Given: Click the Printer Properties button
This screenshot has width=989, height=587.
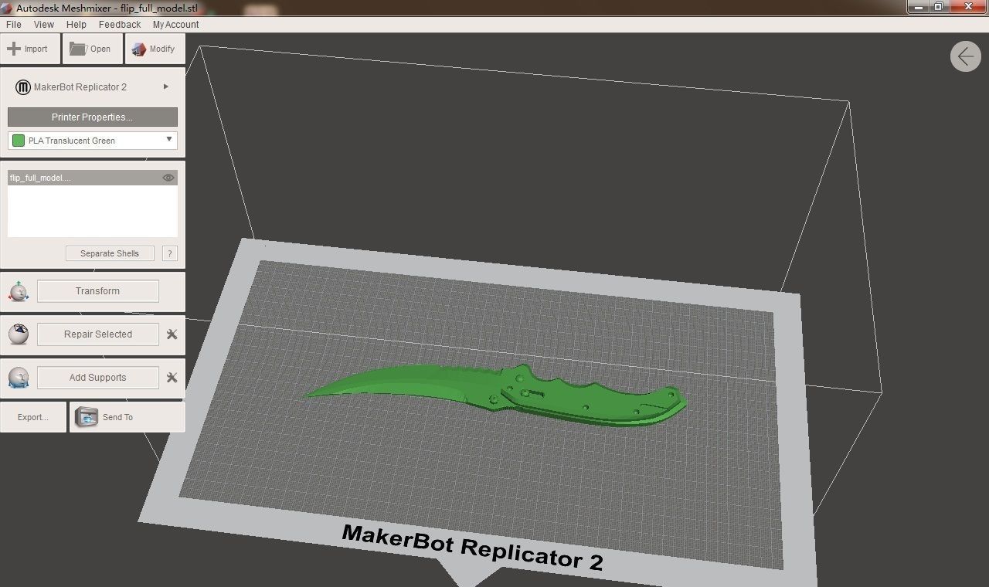Looking at the screenshot, I should (x=93, y=117).
